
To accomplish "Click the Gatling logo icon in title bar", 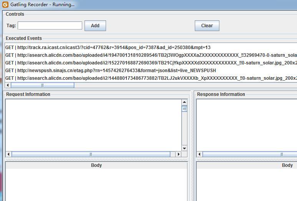I will coord(5,5).
